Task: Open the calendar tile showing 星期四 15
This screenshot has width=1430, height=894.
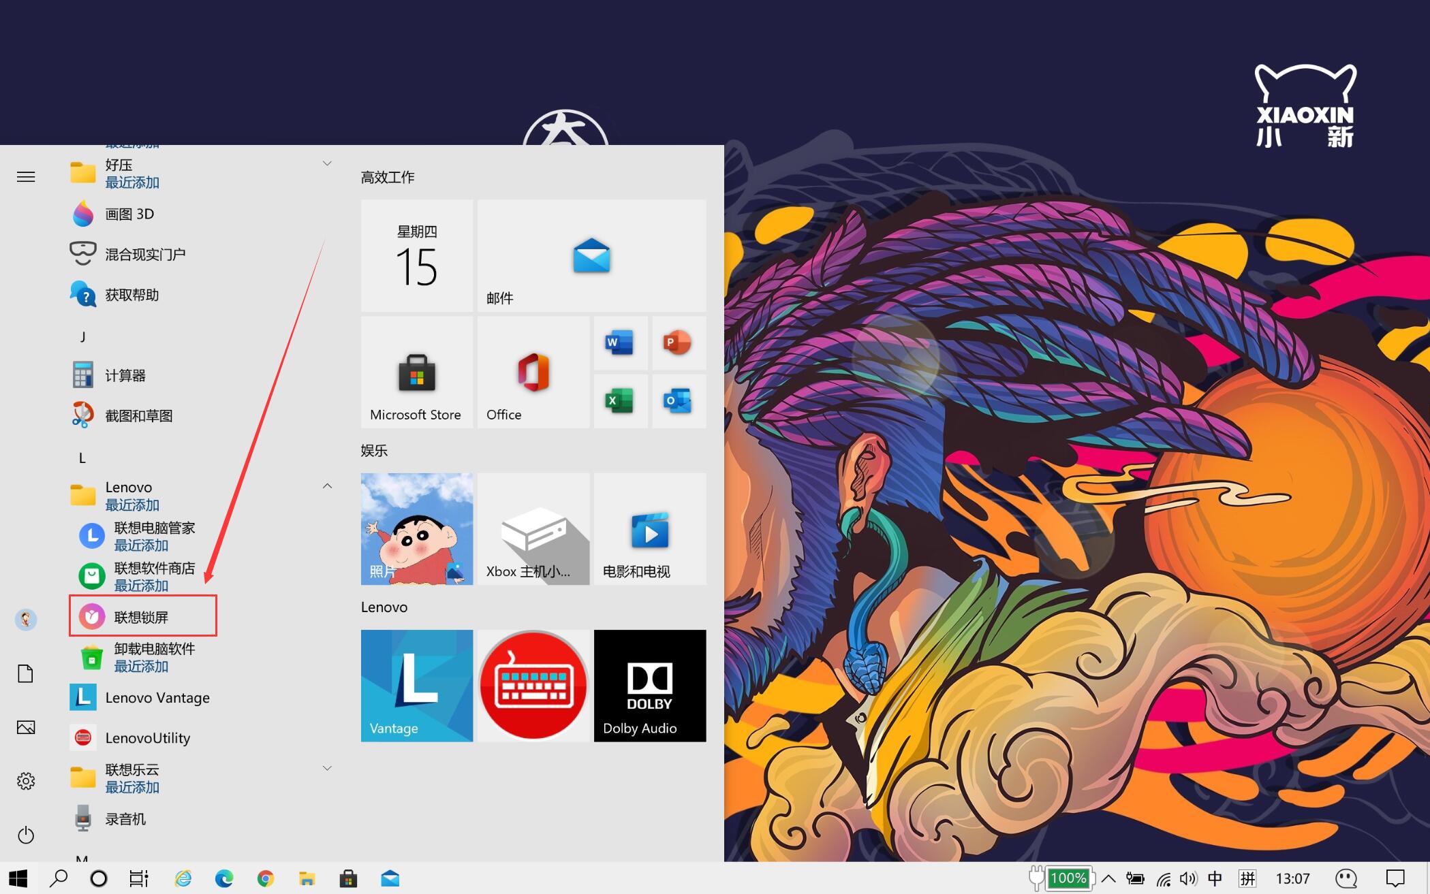Action: point(417,256)
